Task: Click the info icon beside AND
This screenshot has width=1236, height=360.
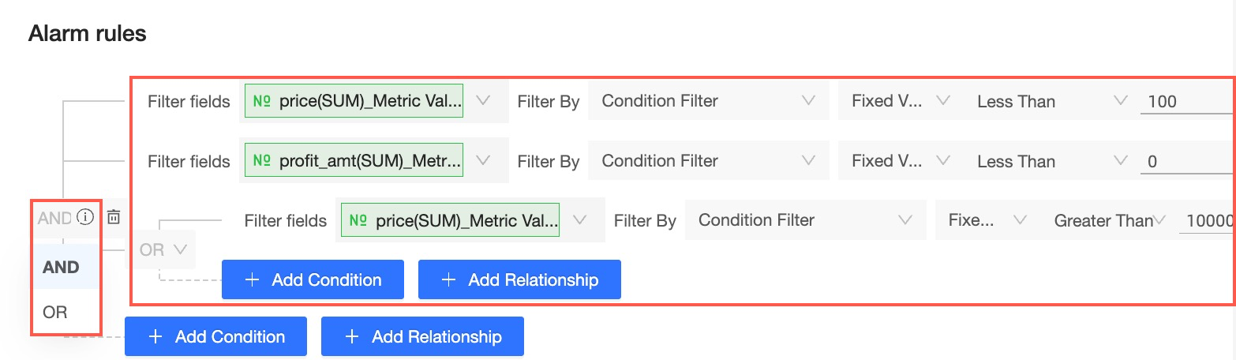Action: tap(86, 217)
